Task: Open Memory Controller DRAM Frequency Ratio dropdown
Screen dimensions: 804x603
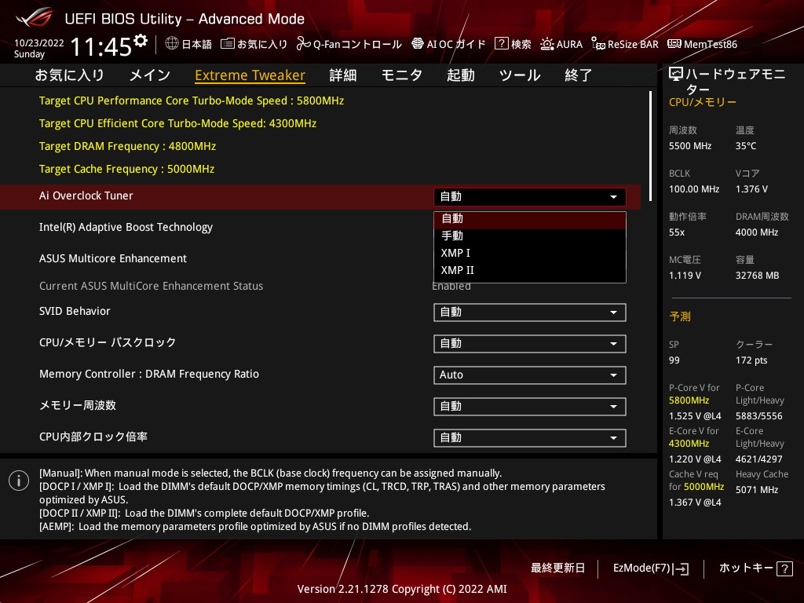Action: click(530, 375)
